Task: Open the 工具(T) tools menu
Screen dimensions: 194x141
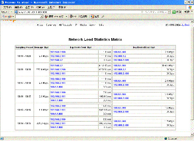Action: (x=51, y=7)
